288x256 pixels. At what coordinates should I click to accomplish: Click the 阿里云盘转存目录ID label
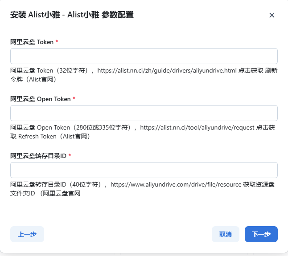[38, 156]
